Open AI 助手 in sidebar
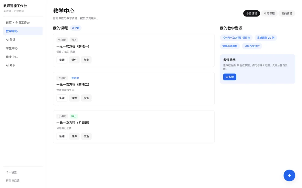The height and width of the screenshot is (188, 302). tap(23, 65)
